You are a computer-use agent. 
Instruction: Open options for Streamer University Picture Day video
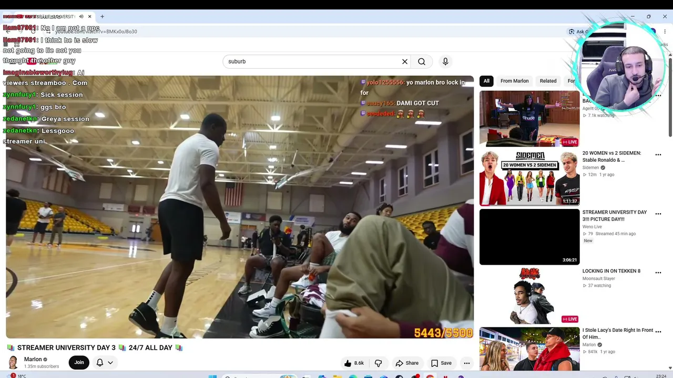click(658, 214)
